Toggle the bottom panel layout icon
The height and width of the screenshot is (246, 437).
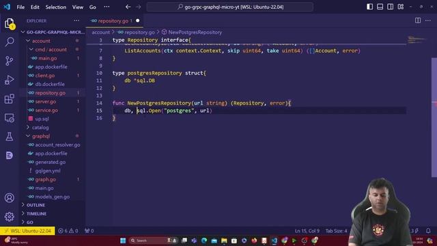[x=380, y=7]
